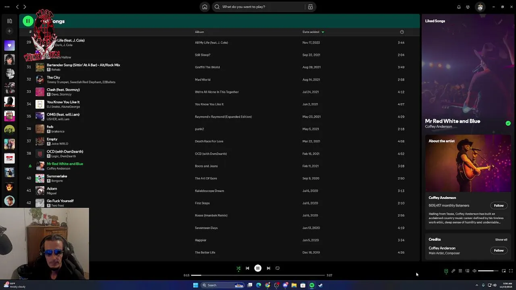516x290 pixels.
Task: Click the Spotify Home icon
Action: pyautogui.click(x=205, y=7)
